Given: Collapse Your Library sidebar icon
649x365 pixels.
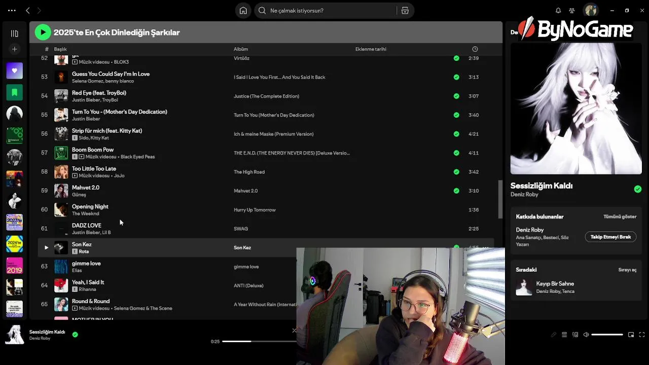Looking at the screenshot, I should tap(14, 33).
